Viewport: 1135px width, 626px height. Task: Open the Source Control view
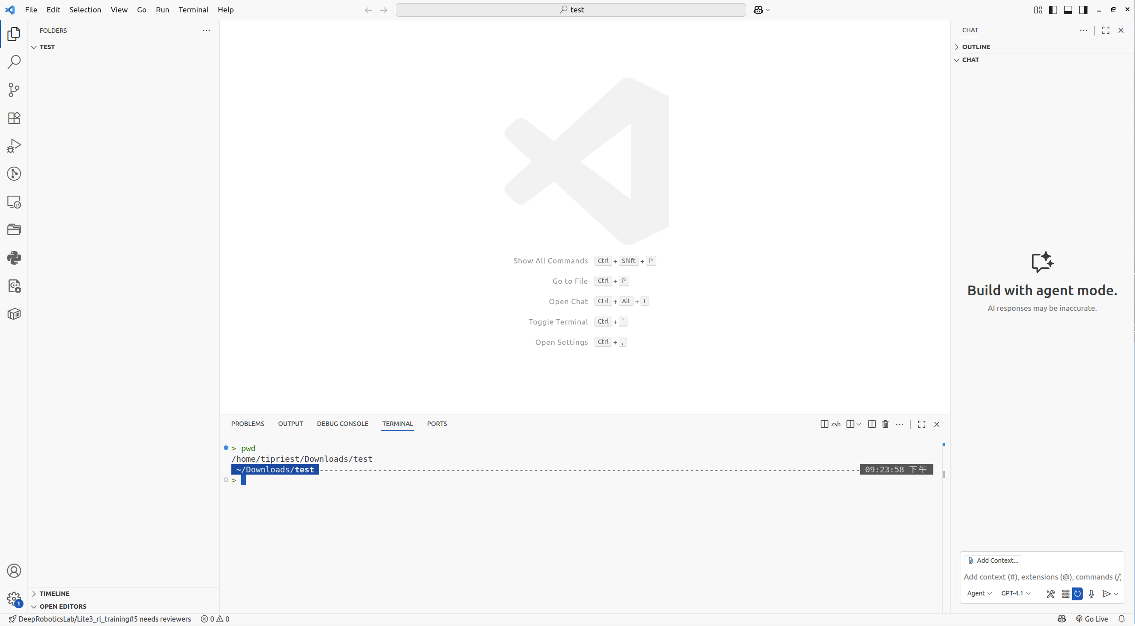(x=14, y=90)
